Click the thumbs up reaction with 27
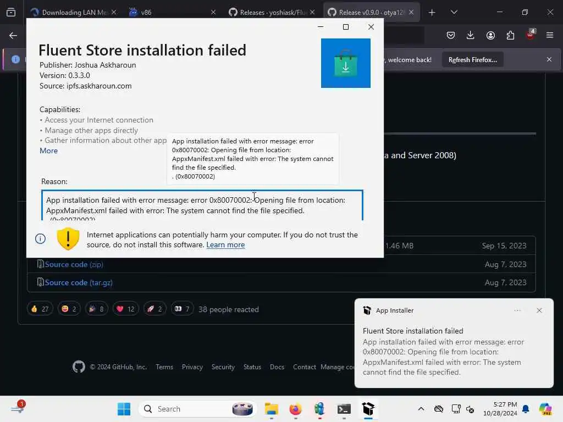563x422 pixels. click(x=40, y=309)
